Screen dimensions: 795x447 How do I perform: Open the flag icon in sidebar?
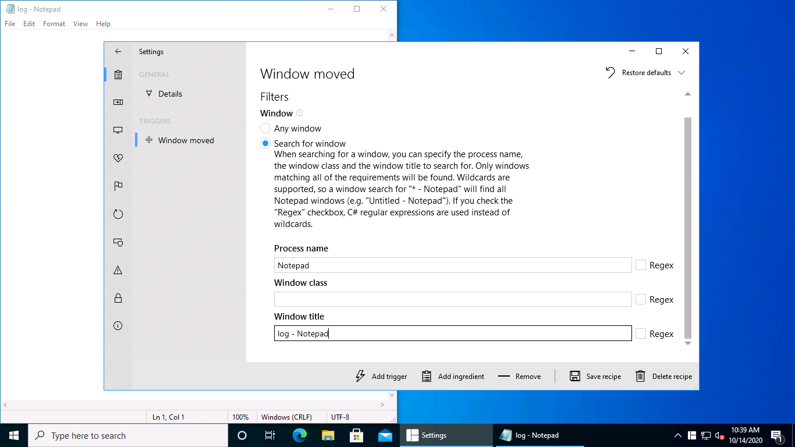(x=118, y=186)
